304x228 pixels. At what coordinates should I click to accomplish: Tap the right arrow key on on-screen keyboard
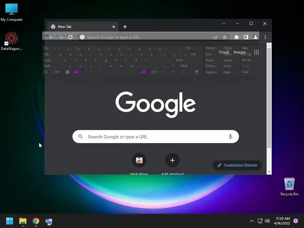tap(183, 72)
